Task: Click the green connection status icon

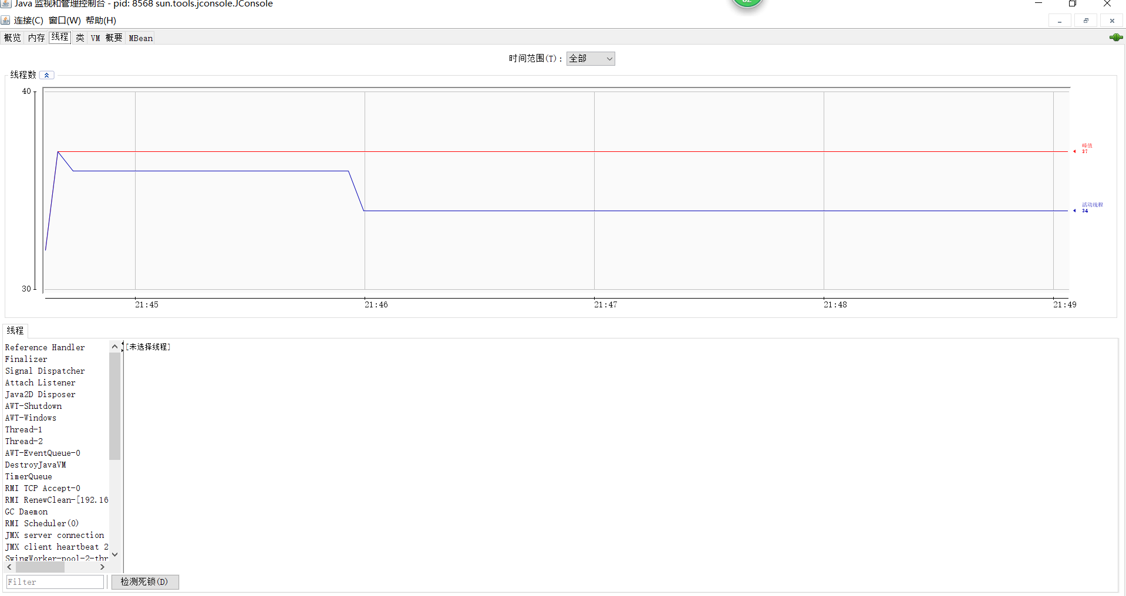Action: (1116, 38)
